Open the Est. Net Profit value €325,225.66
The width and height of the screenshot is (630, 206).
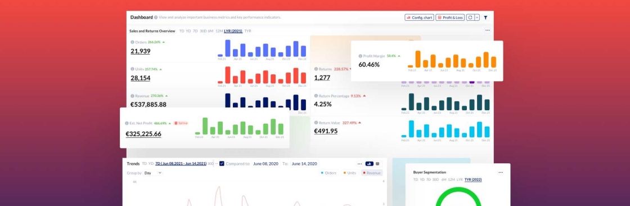coord(143,134)
